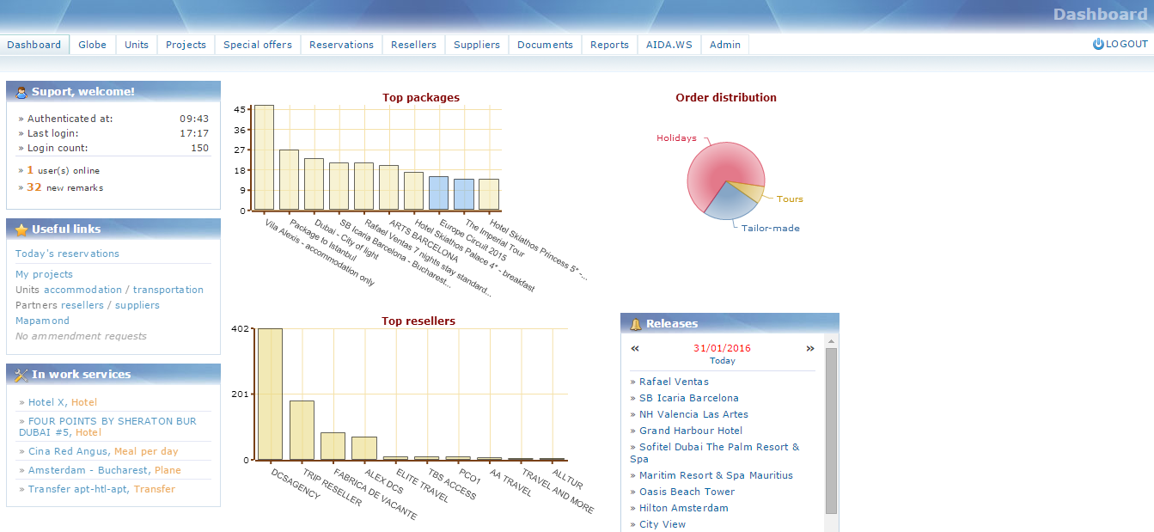
Task: Click the user icon beside Suport welcome
Action: coord(21,92)
